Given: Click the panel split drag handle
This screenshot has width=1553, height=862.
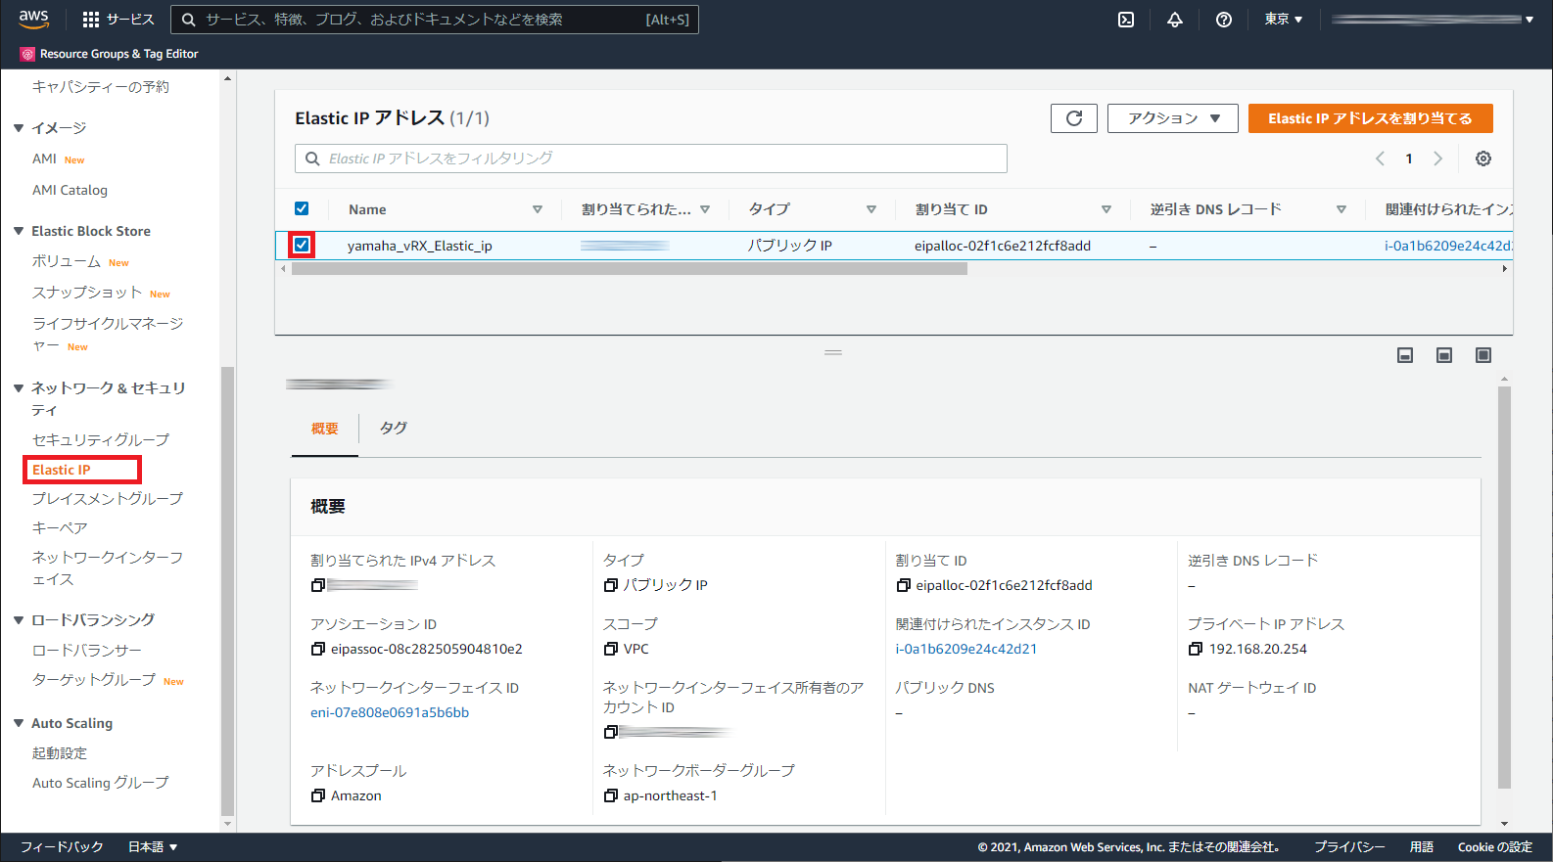Looking at the screenshot, I should coord(833,352).
